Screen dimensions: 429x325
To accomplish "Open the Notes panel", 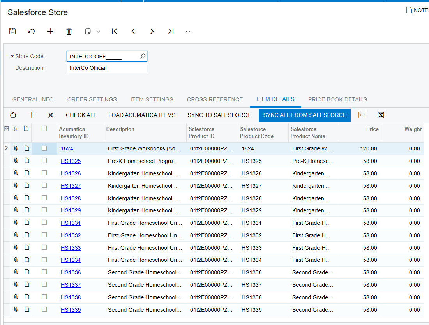I will click(418, 10).
